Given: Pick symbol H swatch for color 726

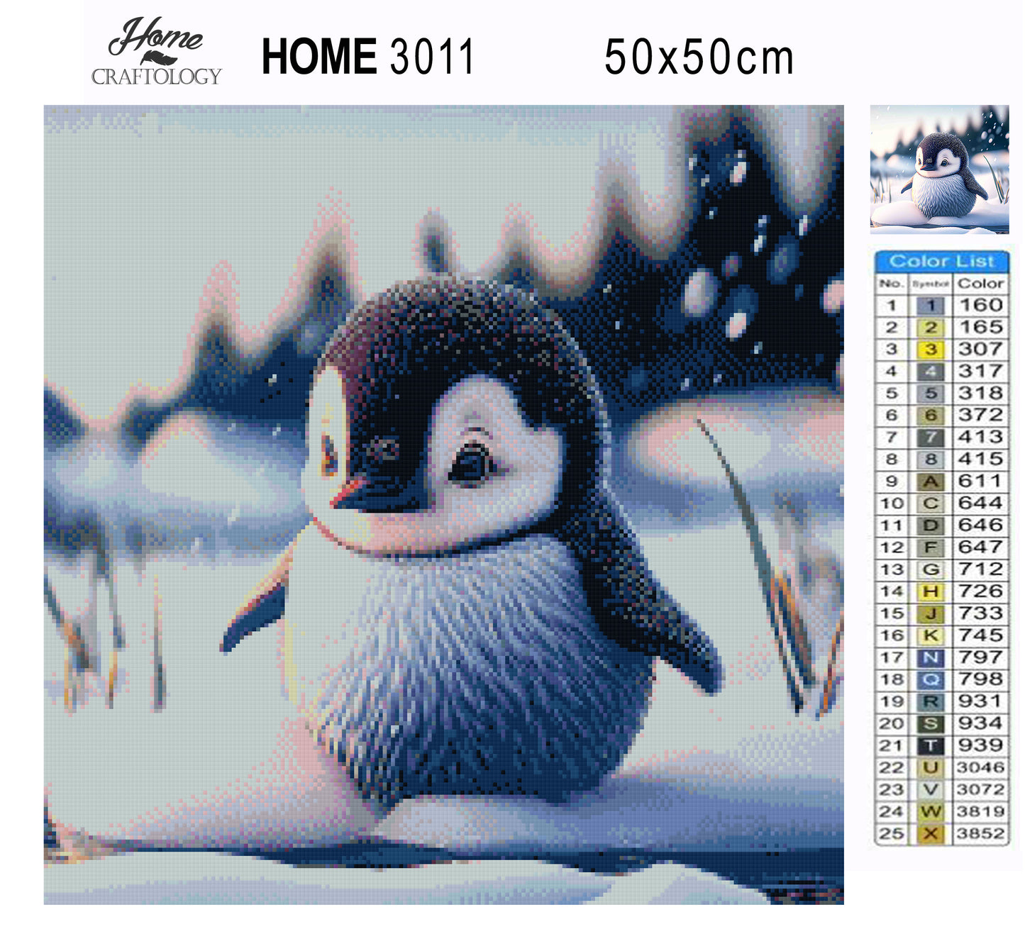Looking at the screenshot, I should [x=931, y=591].
